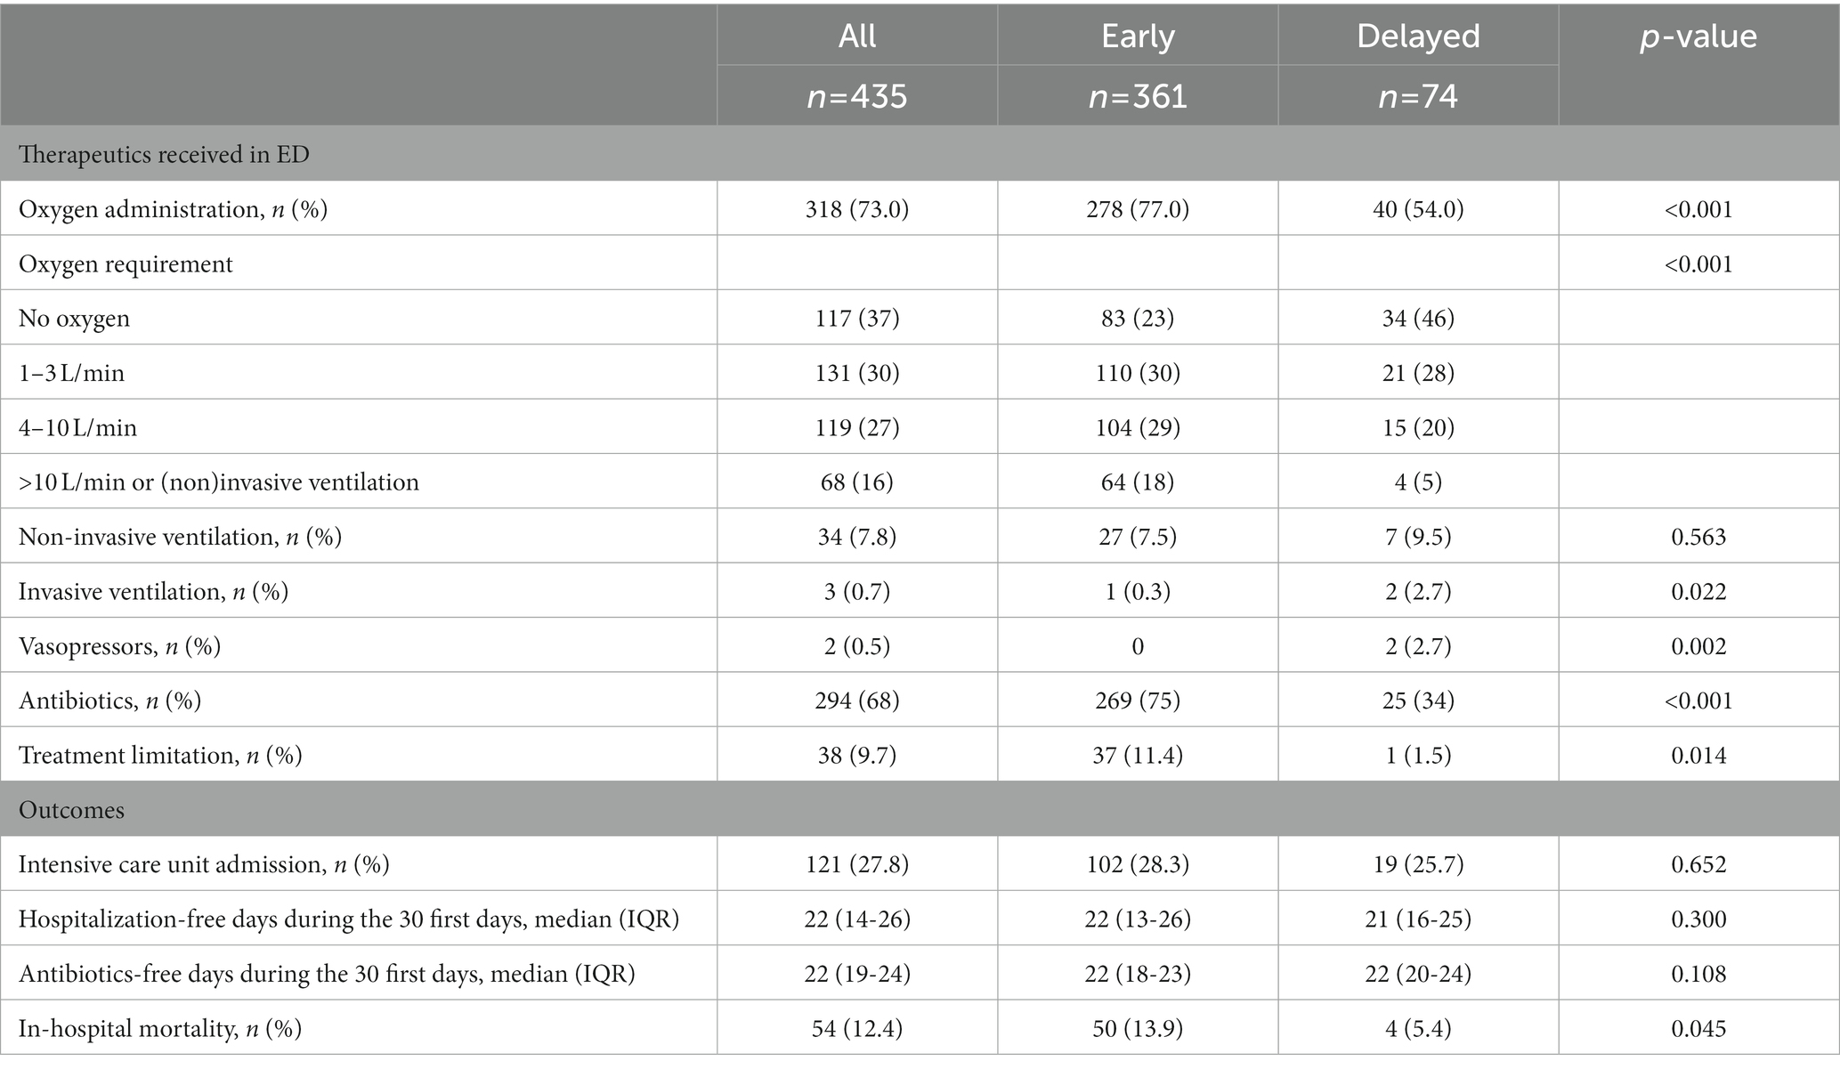Click the 'n=361' subheader cell

1138,95
